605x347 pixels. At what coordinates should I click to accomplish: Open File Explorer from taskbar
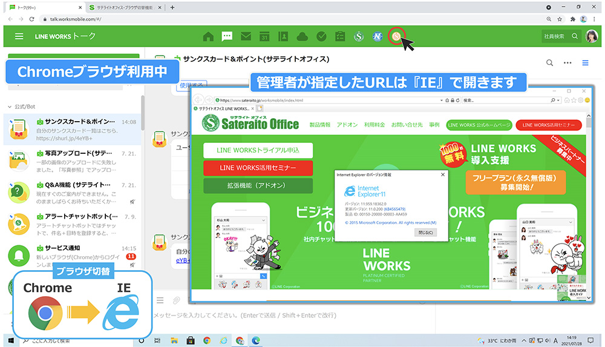174,340
